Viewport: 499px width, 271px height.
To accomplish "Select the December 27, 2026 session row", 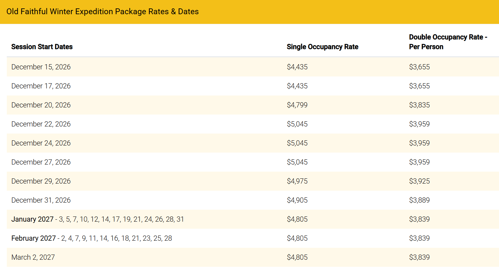I will coord(41,162).
